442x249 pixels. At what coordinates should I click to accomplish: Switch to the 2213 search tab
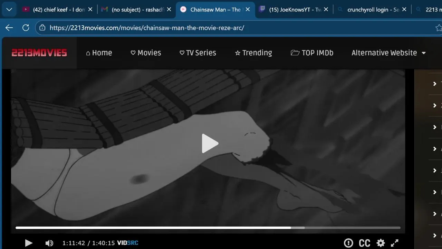[428, 10]
